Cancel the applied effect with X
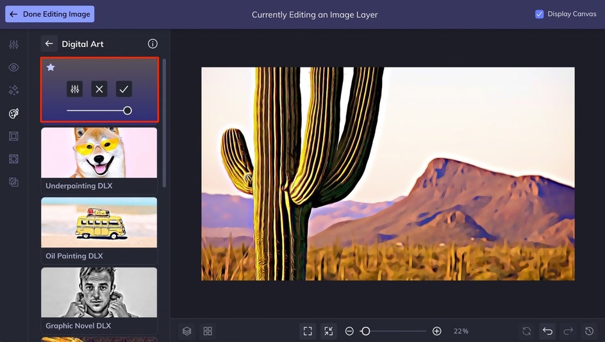This screenshot has width=605, height=342. tap(99, 89)
